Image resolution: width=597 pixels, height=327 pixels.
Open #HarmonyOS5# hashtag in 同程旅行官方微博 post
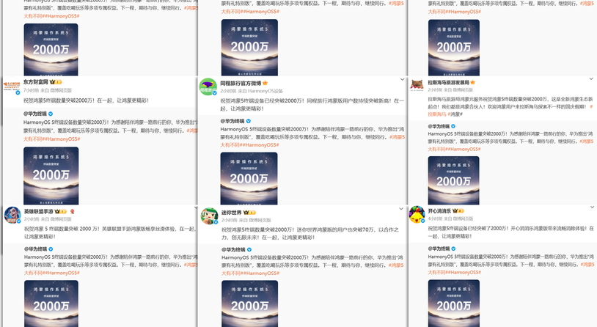pos(260,145)
